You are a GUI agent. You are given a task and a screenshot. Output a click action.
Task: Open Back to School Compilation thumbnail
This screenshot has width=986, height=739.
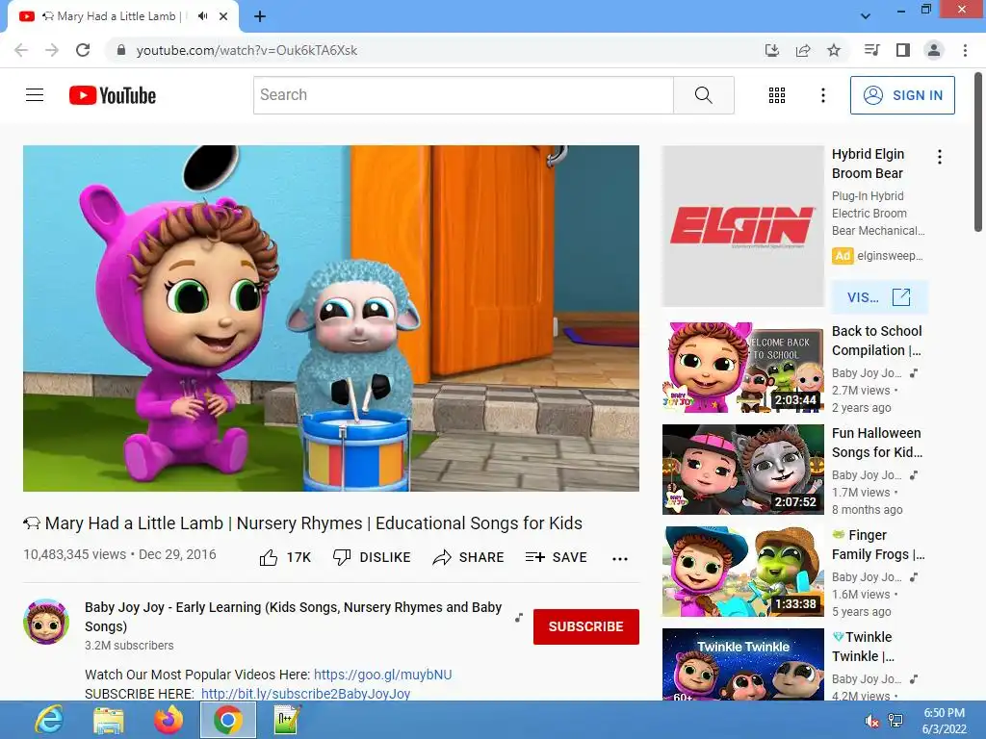742,368
